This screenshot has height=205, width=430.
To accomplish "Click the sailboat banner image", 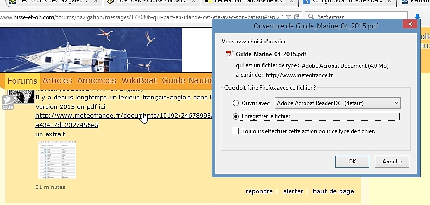I will tap(91, 49).
